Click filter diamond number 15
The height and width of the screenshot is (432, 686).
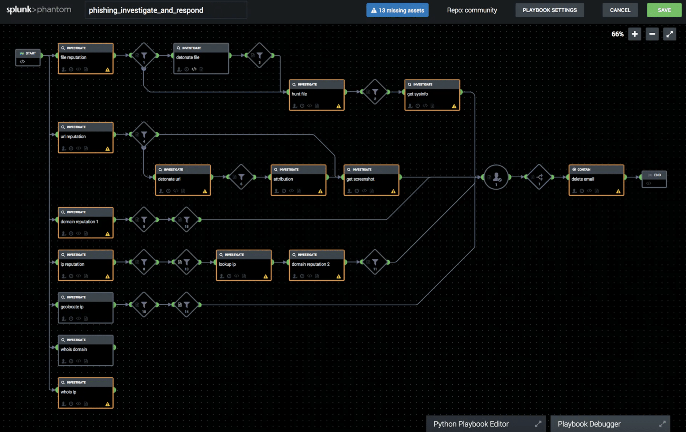pyautogui.click(x=186, y=220)
